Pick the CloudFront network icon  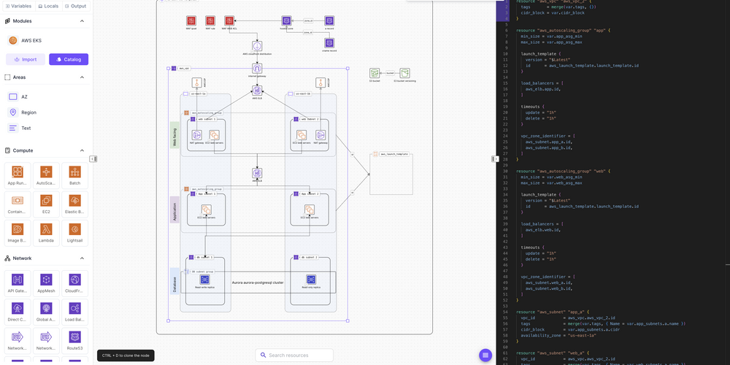click(x=74, y=283)
